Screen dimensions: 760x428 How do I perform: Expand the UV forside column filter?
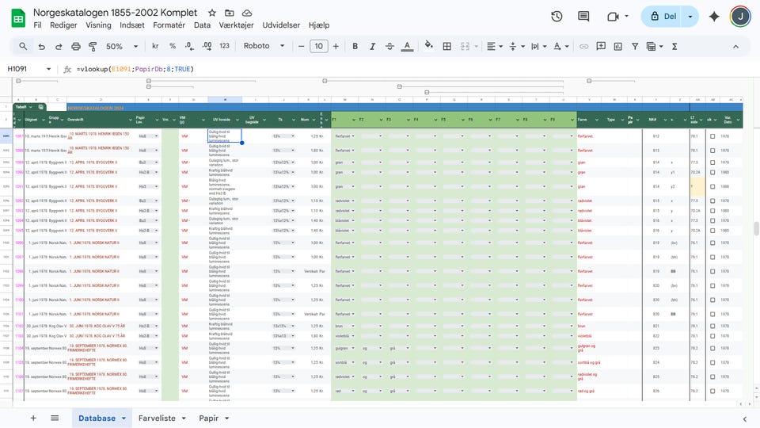(239, 120)
